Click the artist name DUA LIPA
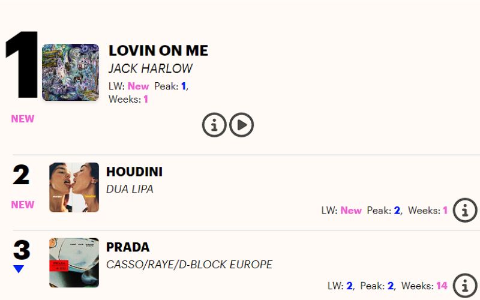Image resolution: width=480 pixels, height=300 pixels. tap(130, 189)
